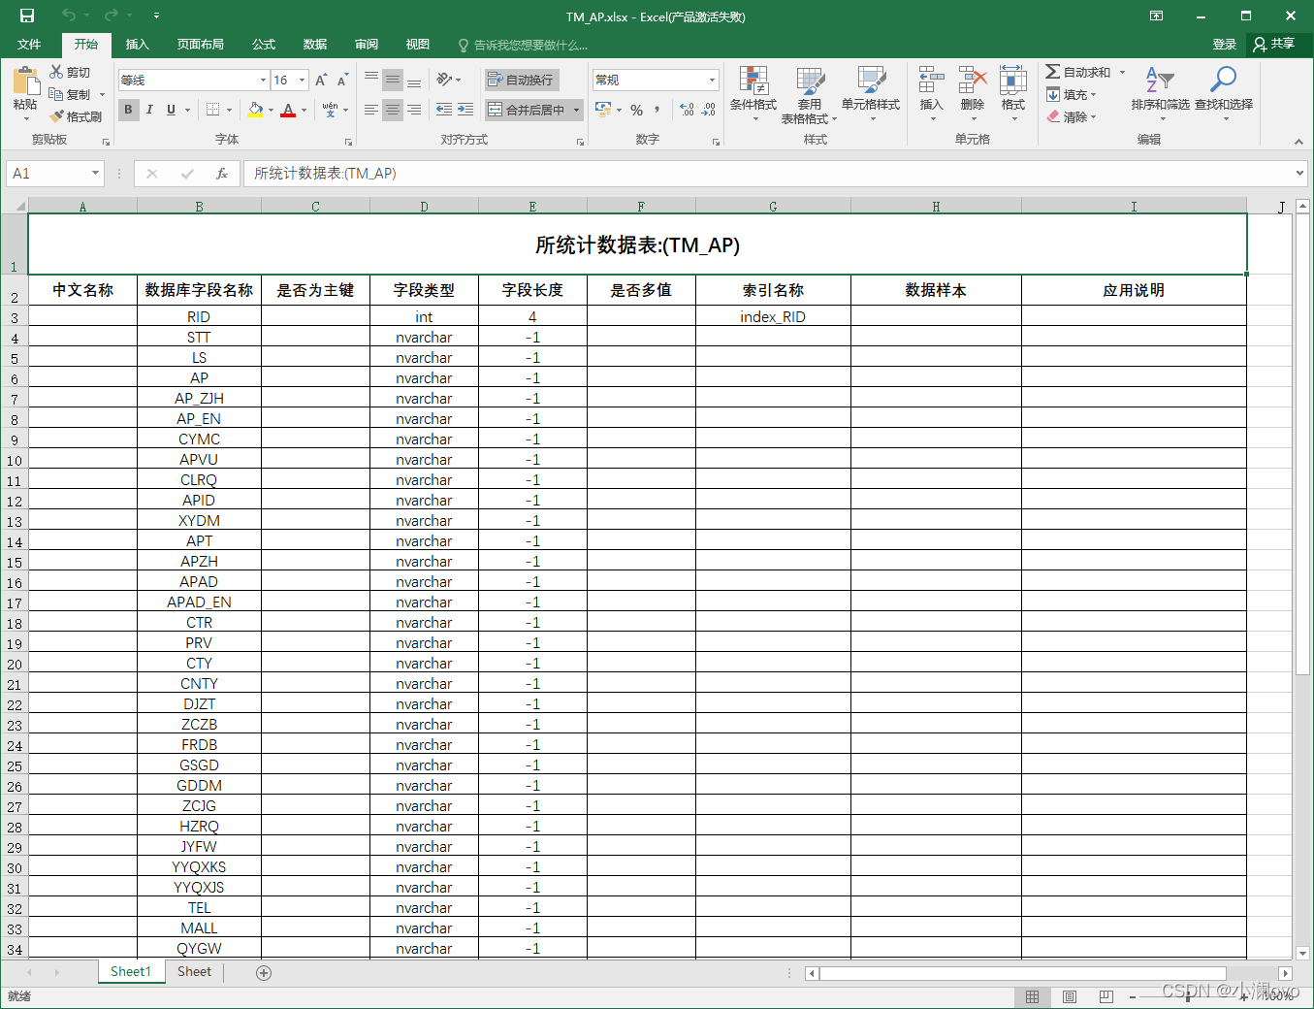Open the font size dropdown
Screen dimensions: 1314x1009
point(303,80)
